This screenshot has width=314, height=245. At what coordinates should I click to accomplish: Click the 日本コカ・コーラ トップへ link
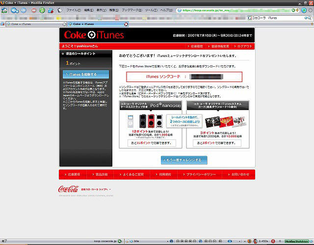pyautogui.click(x=96, y=190)
